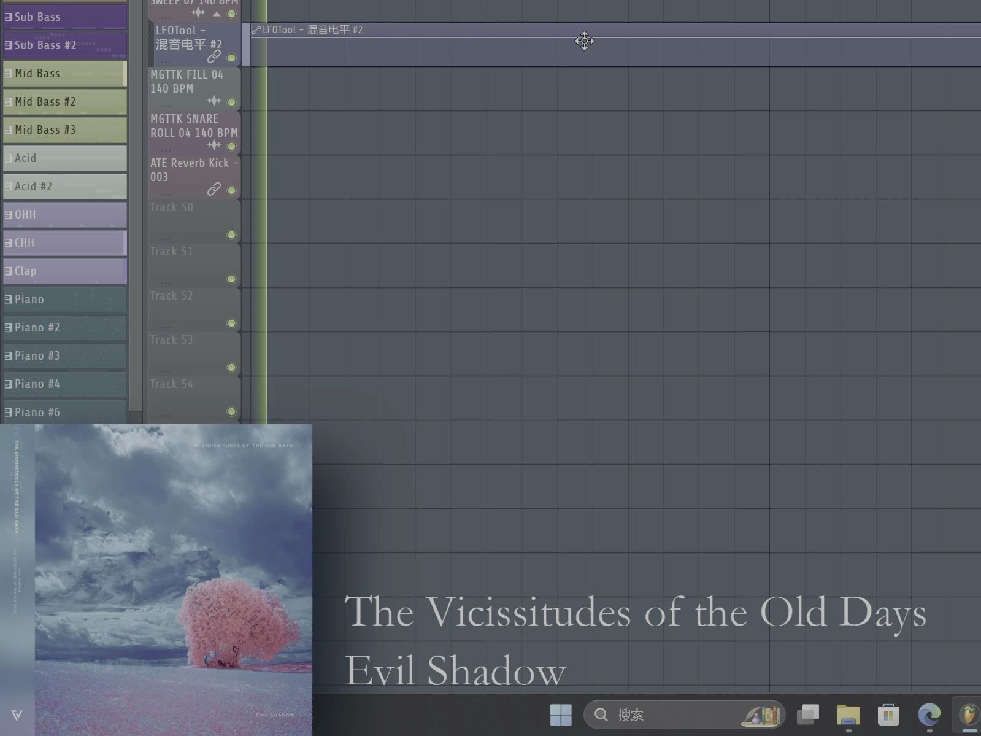
Task: Mute the MGTTK SNARE ROLL 04 track
Action: [x=231, y=146]
